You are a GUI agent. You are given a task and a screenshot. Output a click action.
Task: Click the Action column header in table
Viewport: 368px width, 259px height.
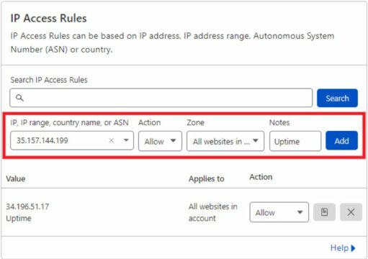coord(261,177)
